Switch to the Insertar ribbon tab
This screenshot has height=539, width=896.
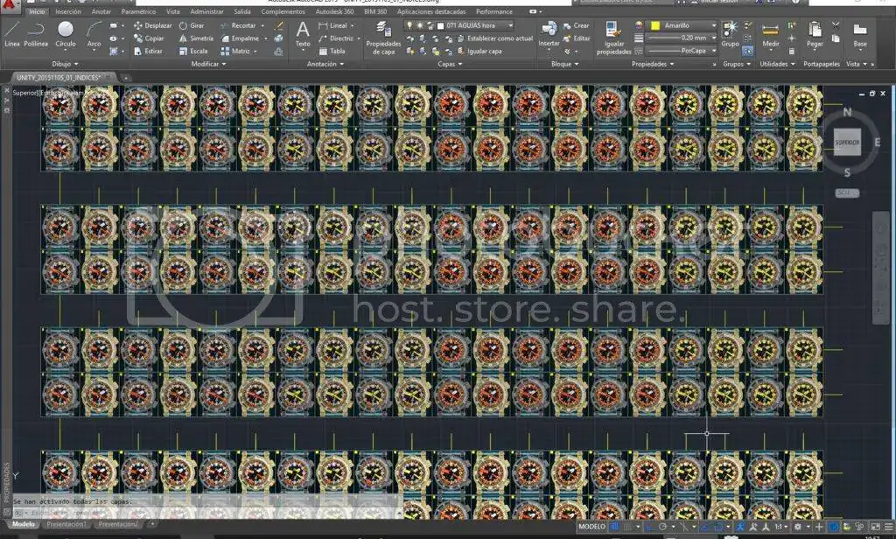pos(68,12)
